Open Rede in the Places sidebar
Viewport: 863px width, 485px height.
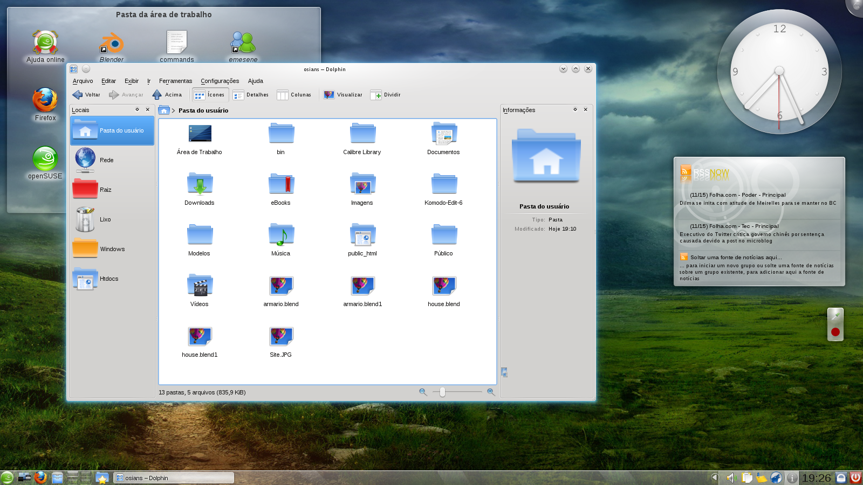click(x=106, y=160)
